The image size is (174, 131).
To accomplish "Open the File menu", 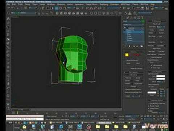I will (8, 4).
